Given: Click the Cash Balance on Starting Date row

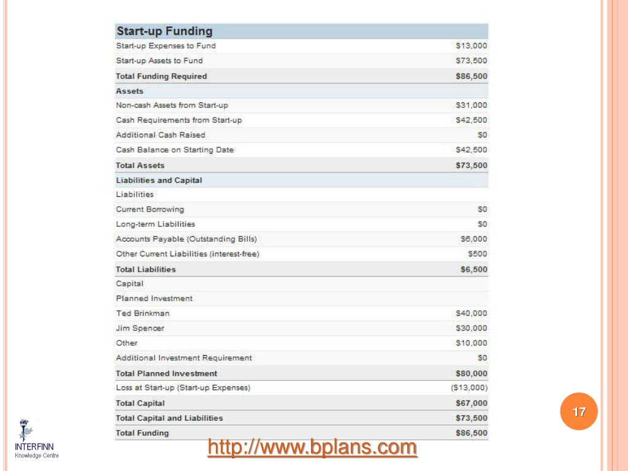Looking at the screenshot, I should coord(302,150).
